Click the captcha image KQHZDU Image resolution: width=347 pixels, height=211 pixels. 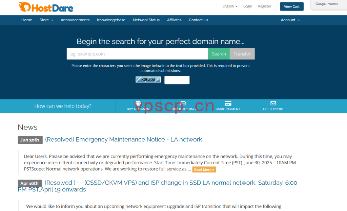pyautogui.click(x=148, y=79)
